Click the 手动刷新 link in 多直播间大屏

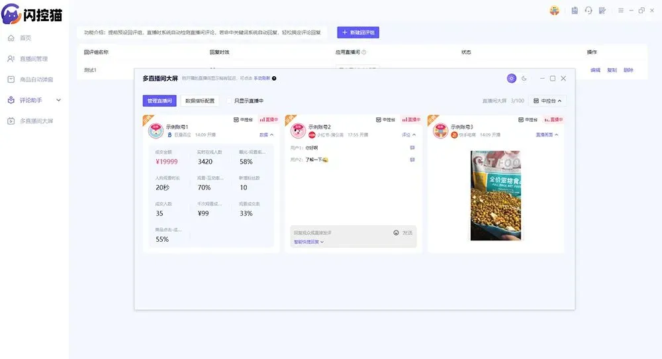point(261,78)
